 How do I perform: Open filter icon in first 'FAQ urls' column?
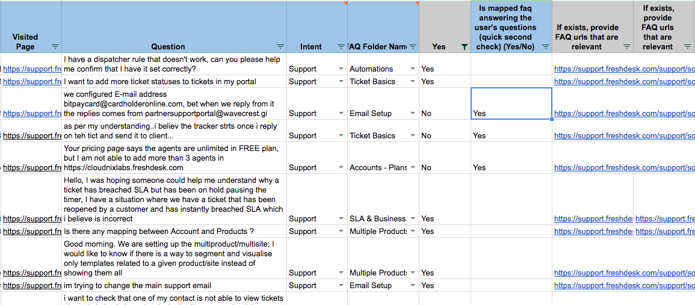click(627, 47)
